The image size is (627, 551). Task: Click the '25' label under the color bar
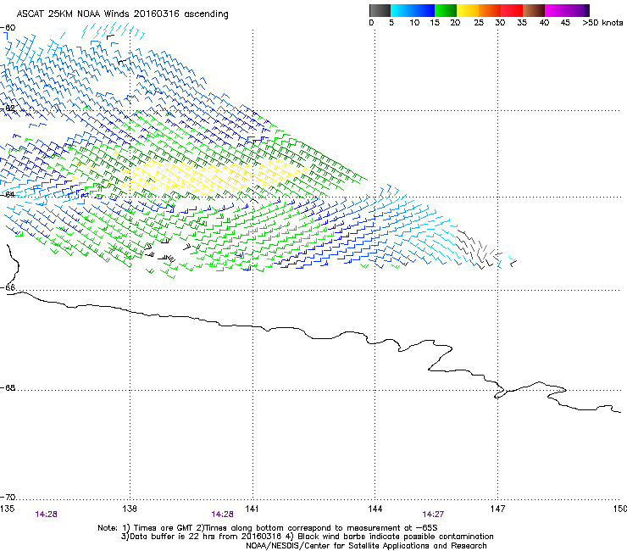(x=479, y=23)
